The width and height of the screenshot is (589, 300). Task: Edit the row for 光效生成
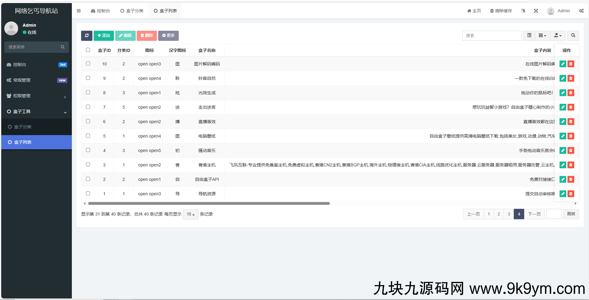563,93
